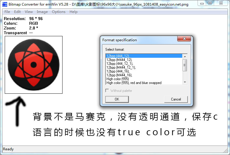Open the View menu
Viewport: 230px width, 155px height.
coord(29,12)
